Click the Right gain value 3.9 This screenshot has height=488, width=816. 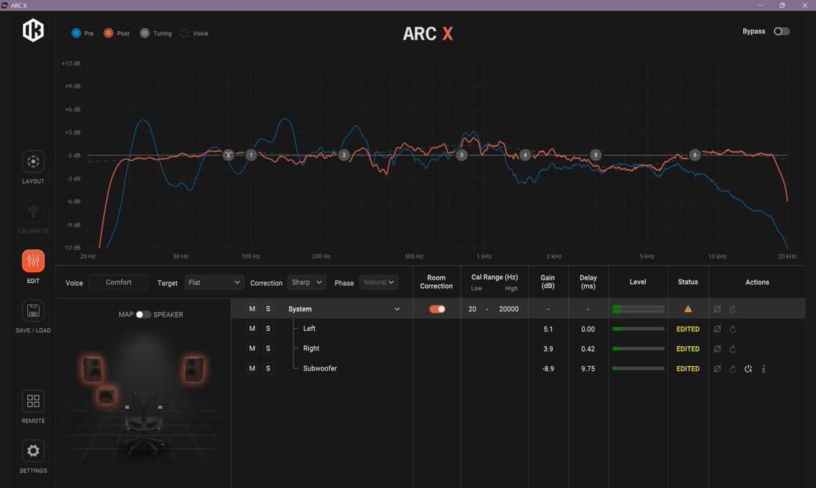[x=549, y=349]
